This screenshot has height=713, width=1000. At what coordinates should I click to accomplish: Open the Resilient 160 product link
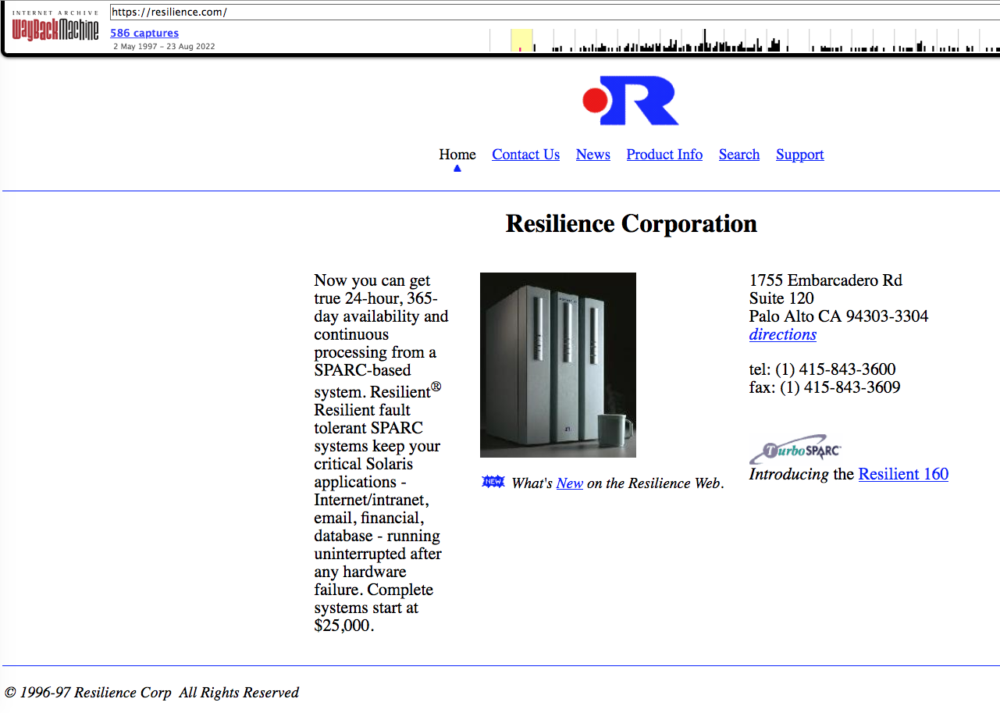click(903, 474)
